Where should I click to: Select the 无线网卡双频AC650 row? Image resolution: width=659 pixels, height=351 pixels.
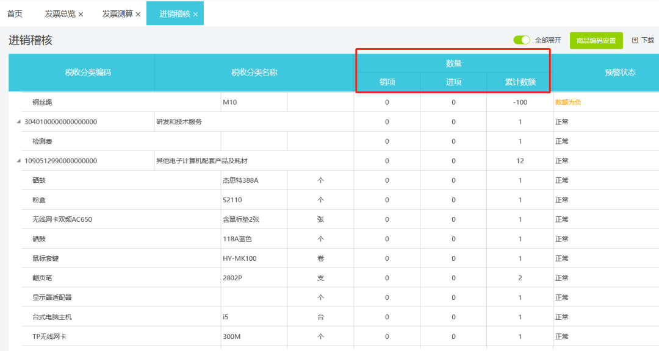[x=62, y=219]
